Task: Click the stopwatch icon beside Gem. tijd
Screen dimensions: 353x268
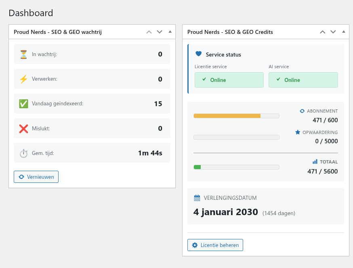Action: click(x=23, y=153)
